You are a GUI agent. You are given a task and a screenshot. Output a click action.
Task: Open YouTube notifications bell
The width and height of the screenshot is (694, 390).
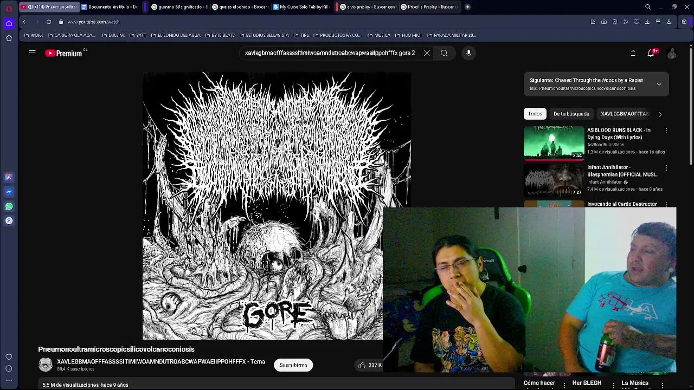pyautogui.click(x=651, y=53)
